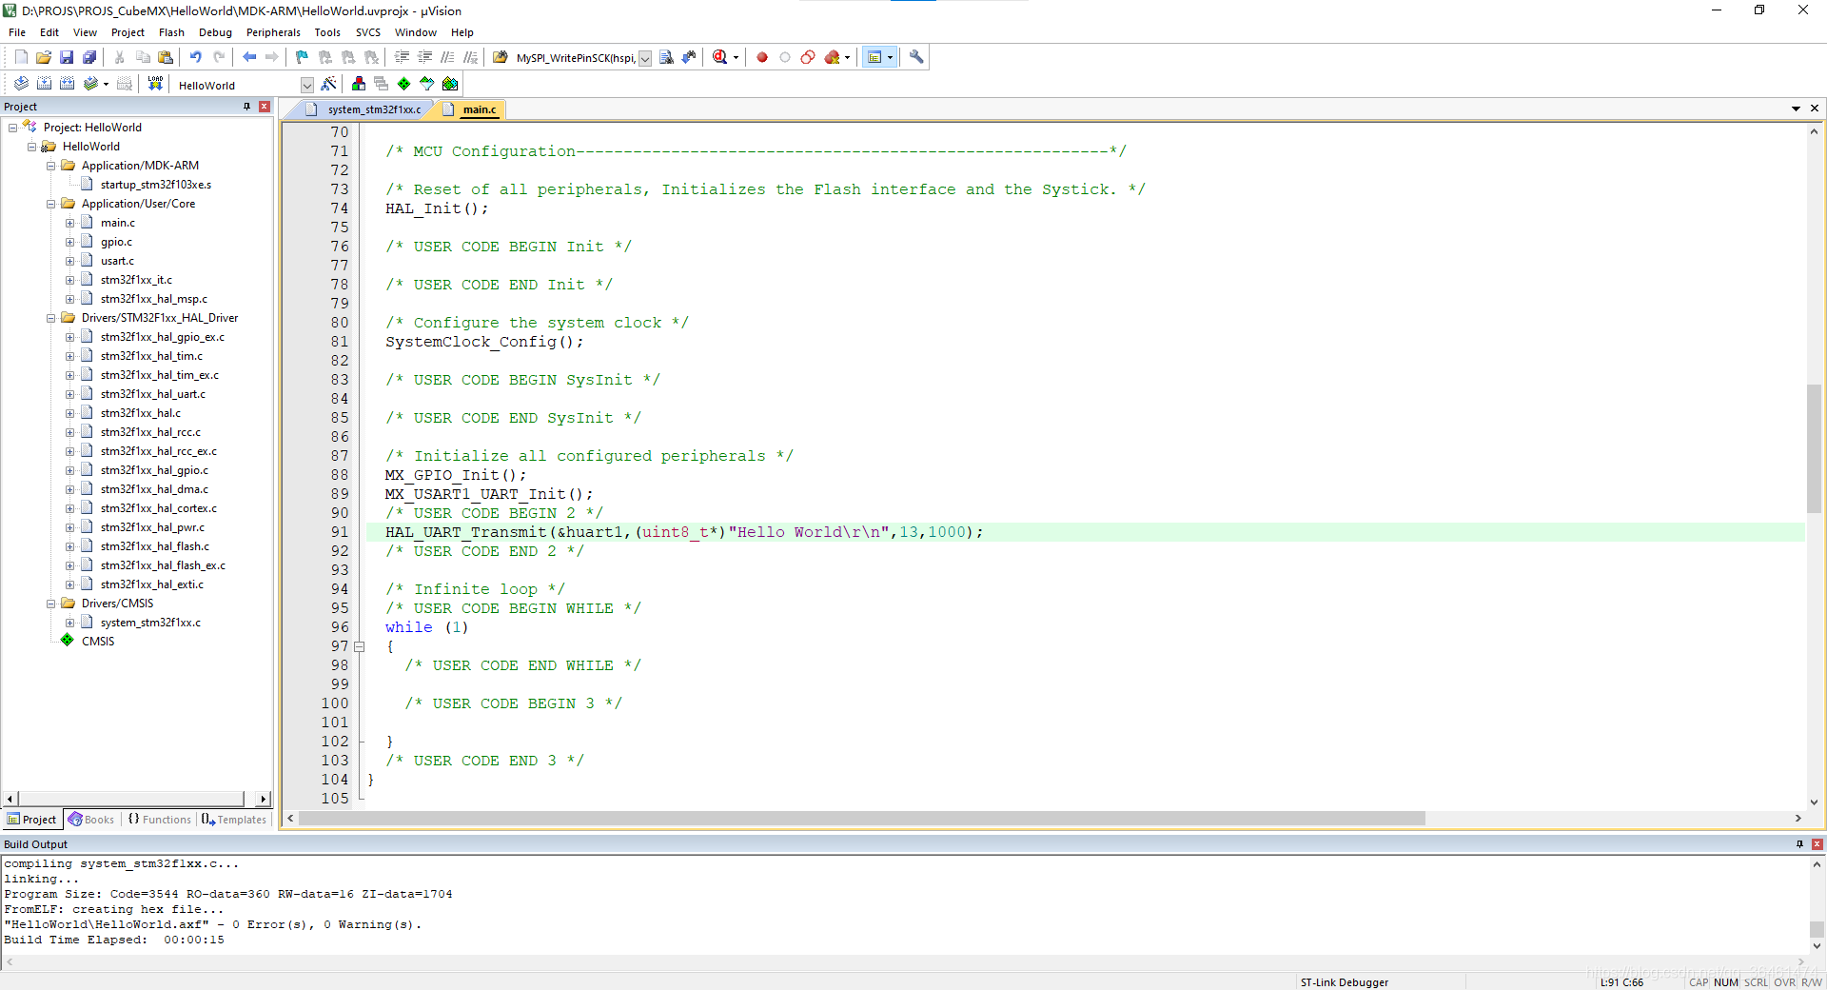The height and width of the screenshot is (990, 1827).
Task: Open the tab list dropdown arrow in the editor
Action: [1796, 109]
